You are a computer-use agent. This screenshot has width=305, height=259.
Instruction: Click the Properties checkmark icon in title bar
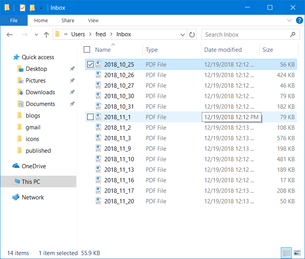(x=23, y=8)
